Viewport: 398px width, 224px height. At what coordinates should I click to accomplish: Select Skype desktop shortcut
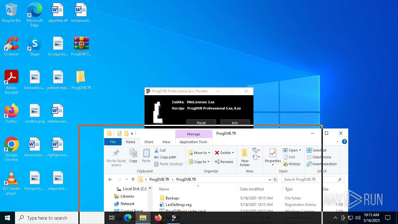point(35,47)
